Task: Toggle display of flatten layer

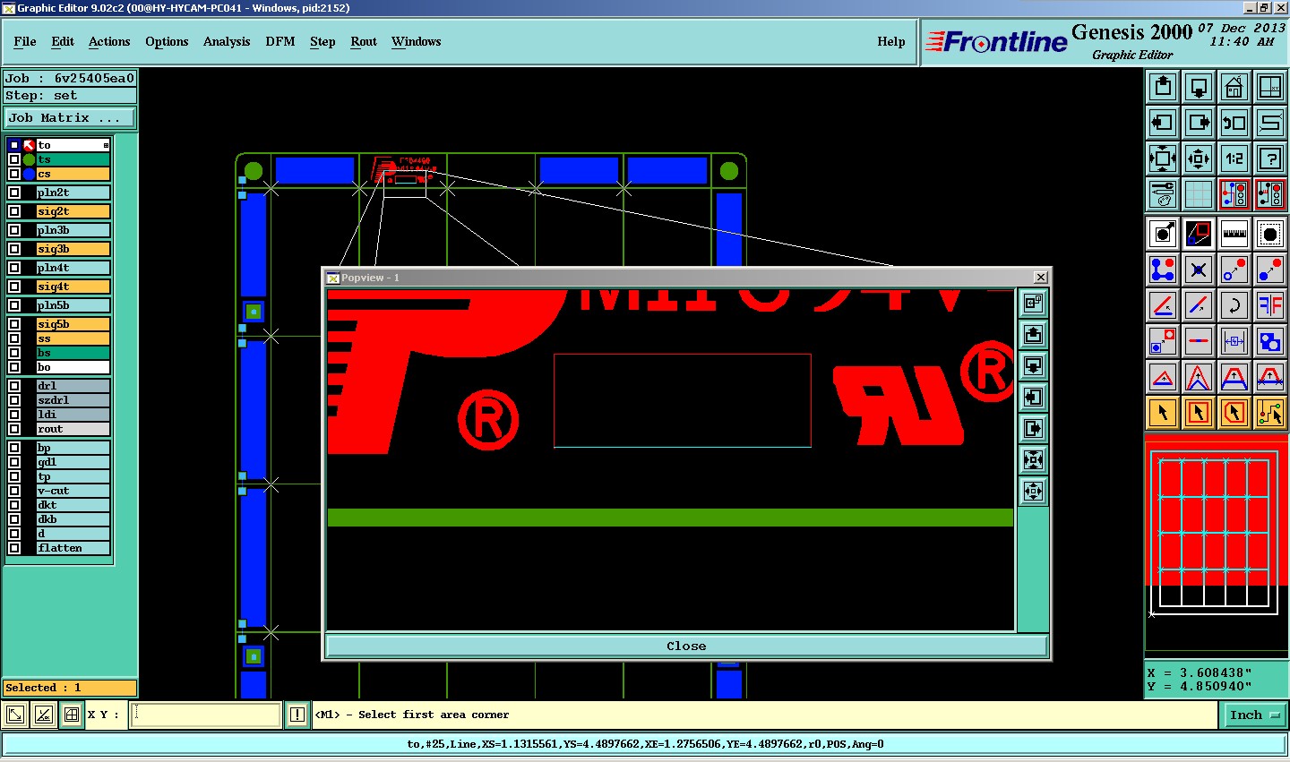Action: click(14, 548)
